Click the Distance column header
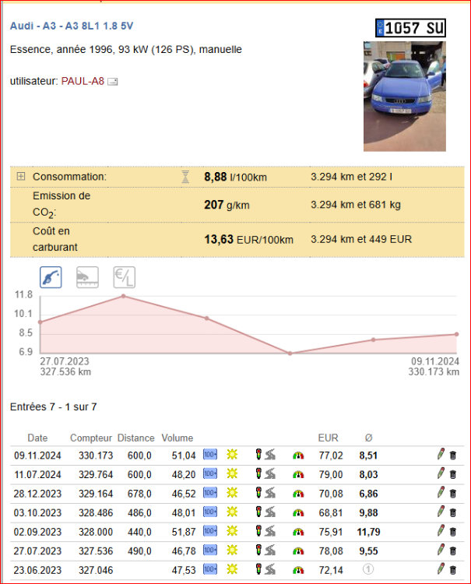The image size is (471, 584). 136,438
